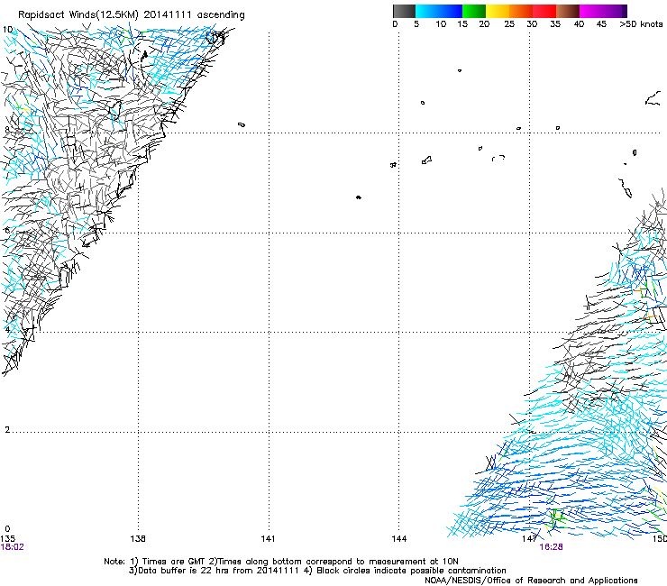Click the date '20141111' in the title
The width and height of the screenshot is (667, 586).
[x=168, y=14]
